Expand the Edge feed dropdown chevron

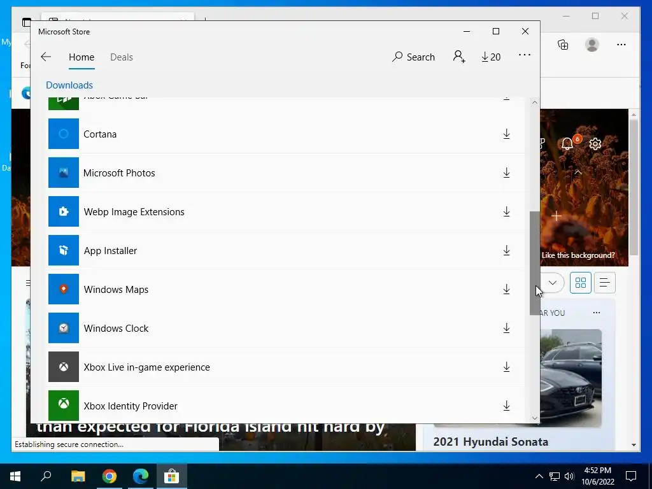[x=552, y=283]
